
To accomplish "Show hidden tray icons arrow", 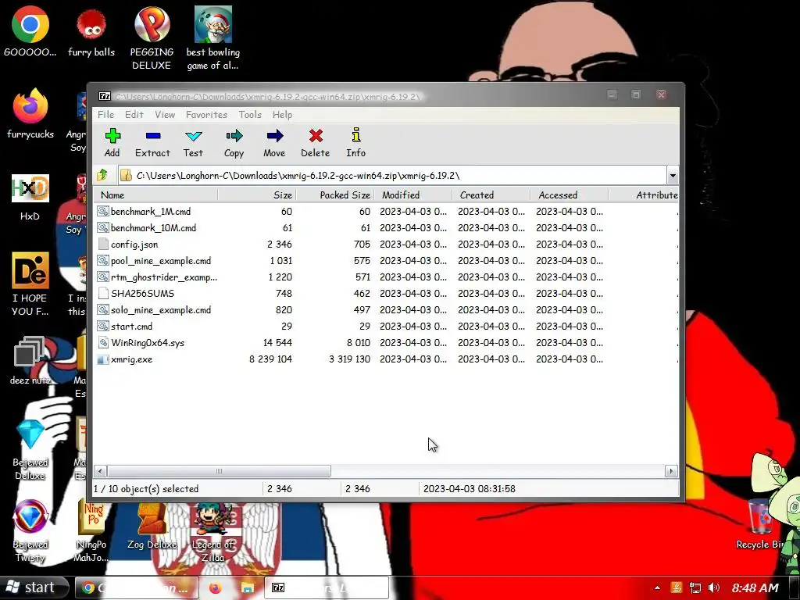I will pos(657,587).
